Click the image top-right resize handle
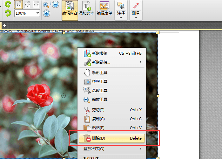This screenshot has height=159, width=222. pos(158,33)
